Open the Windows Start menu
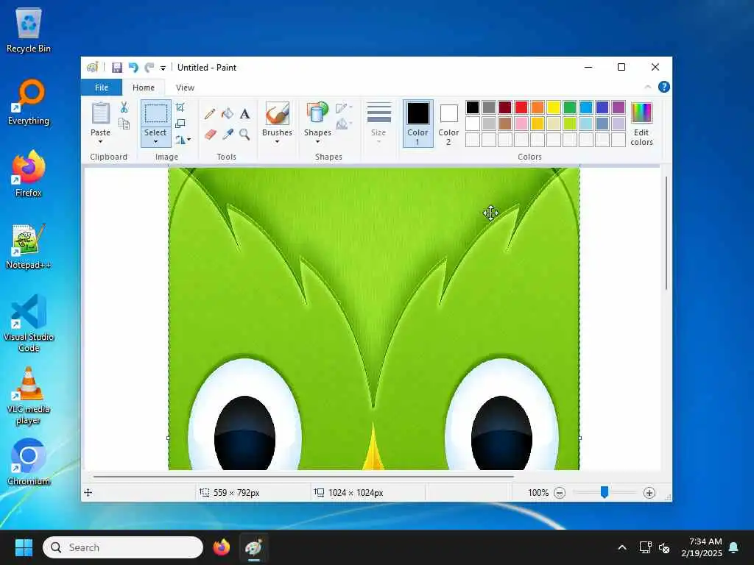 [24, 547]
